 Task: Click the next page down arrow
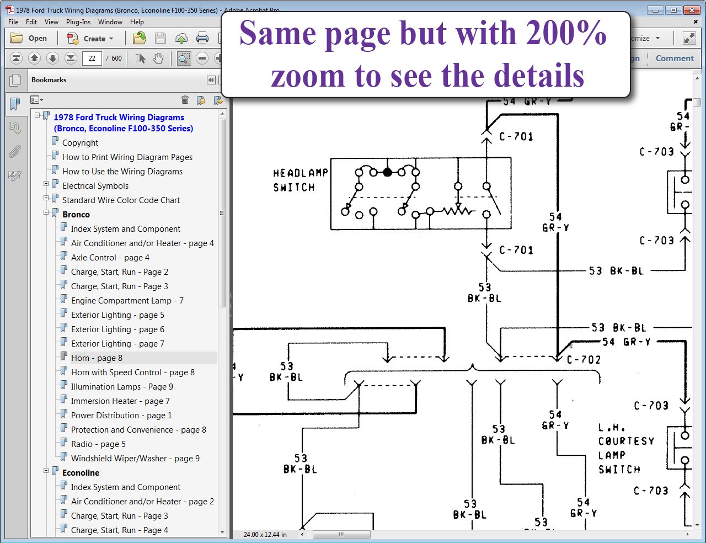52,58
